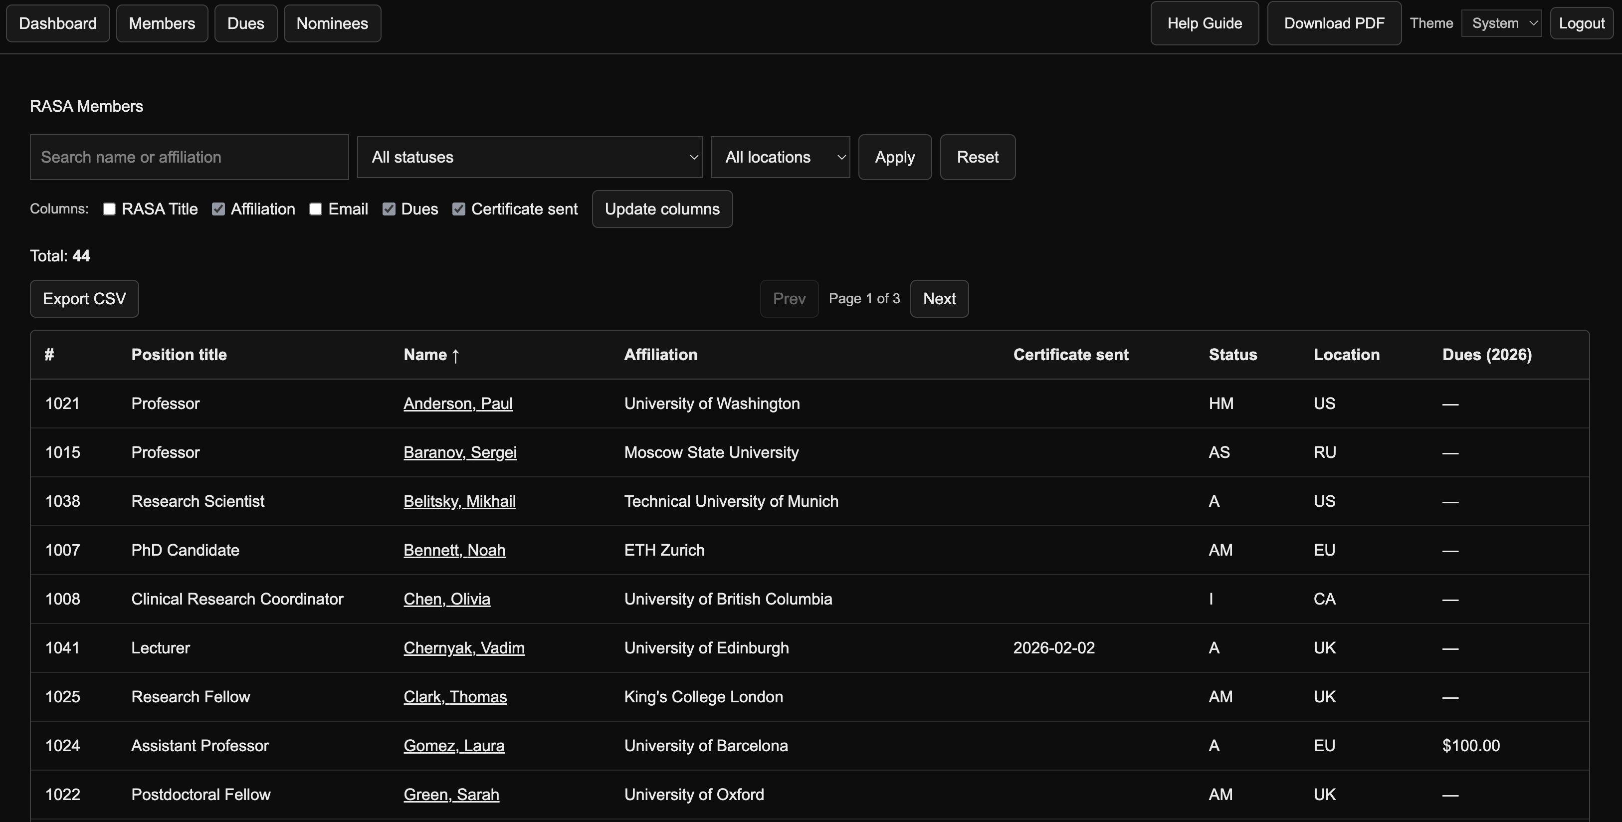The width and height of the screenshot is (1622, 822).
Task: Open member link Anderson, Paul
Action: tap(458, 404)
